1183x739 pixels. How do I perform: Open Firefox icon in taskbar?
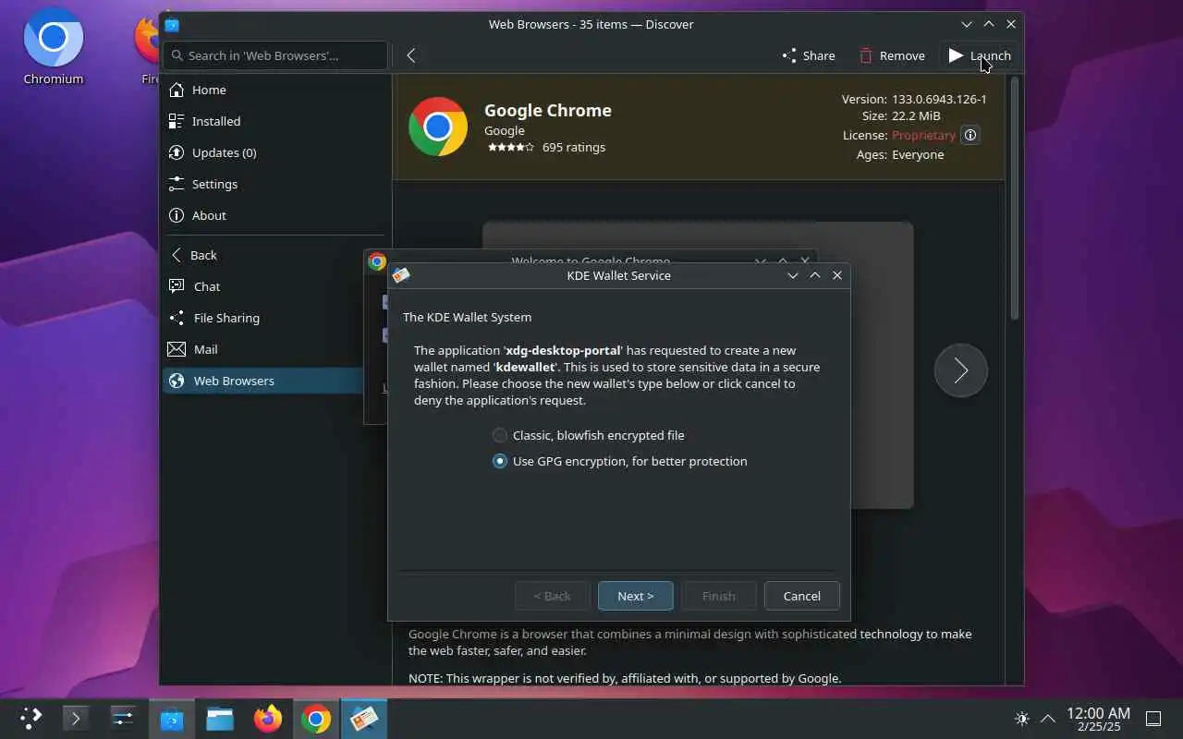pyautogui.click(x=268, y=718)
